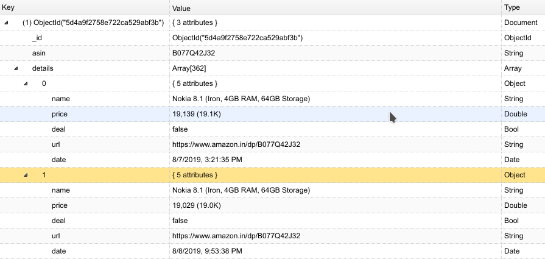Click price value 19,139 (19.1K)
Viewport: 545px width, 259px height.
coord(196,114)
